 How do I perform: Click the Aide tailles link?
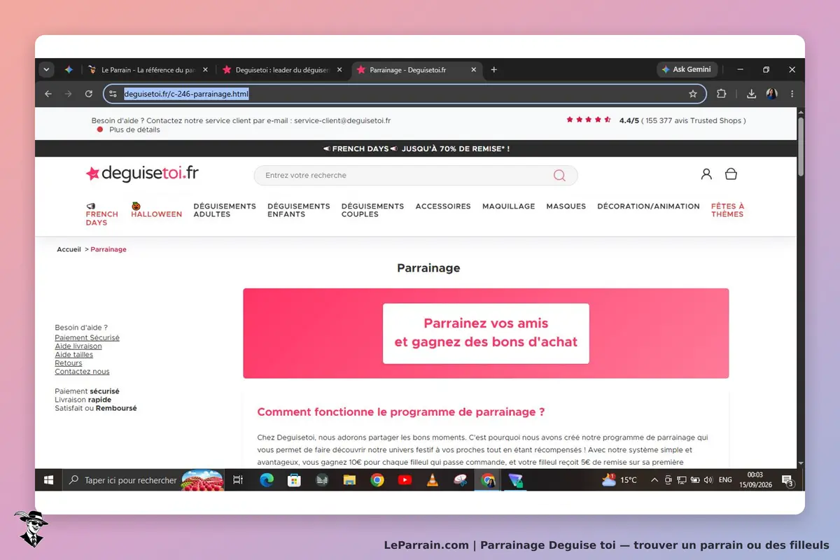[74, 355]
